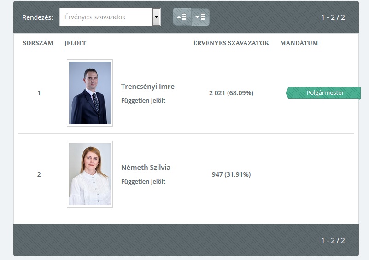Image resolution: width=369 pixels, height=260 pixels.
Task: Select the vote count 947 (31.91%)
Action: point(231,174)
